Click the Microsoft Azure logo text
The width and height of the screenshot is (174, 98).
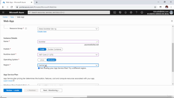click(x=17, y=13)
